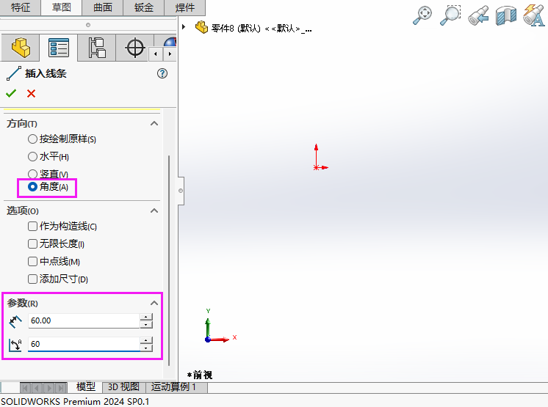The image size is (548, 407).
Task: Select 角度(A) angle radio button
Action: pyautogui.click(x=32, y=187)
